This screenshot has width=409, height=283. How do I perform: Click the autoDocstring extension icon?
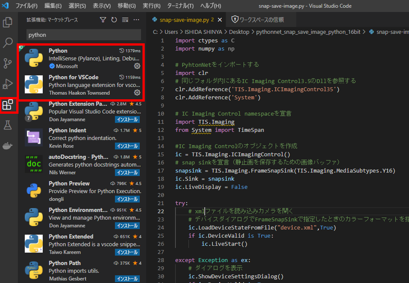(34, 164)
